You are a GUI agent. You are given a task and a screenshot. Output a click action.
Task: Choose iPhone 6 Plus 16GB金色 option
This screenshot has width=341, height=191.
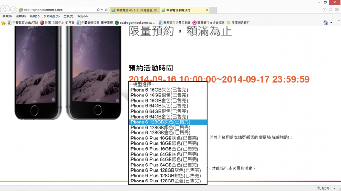click(x=168, y=149)
